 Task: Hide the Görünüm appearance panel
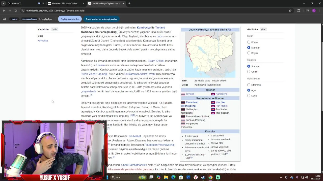click(263, 29)
